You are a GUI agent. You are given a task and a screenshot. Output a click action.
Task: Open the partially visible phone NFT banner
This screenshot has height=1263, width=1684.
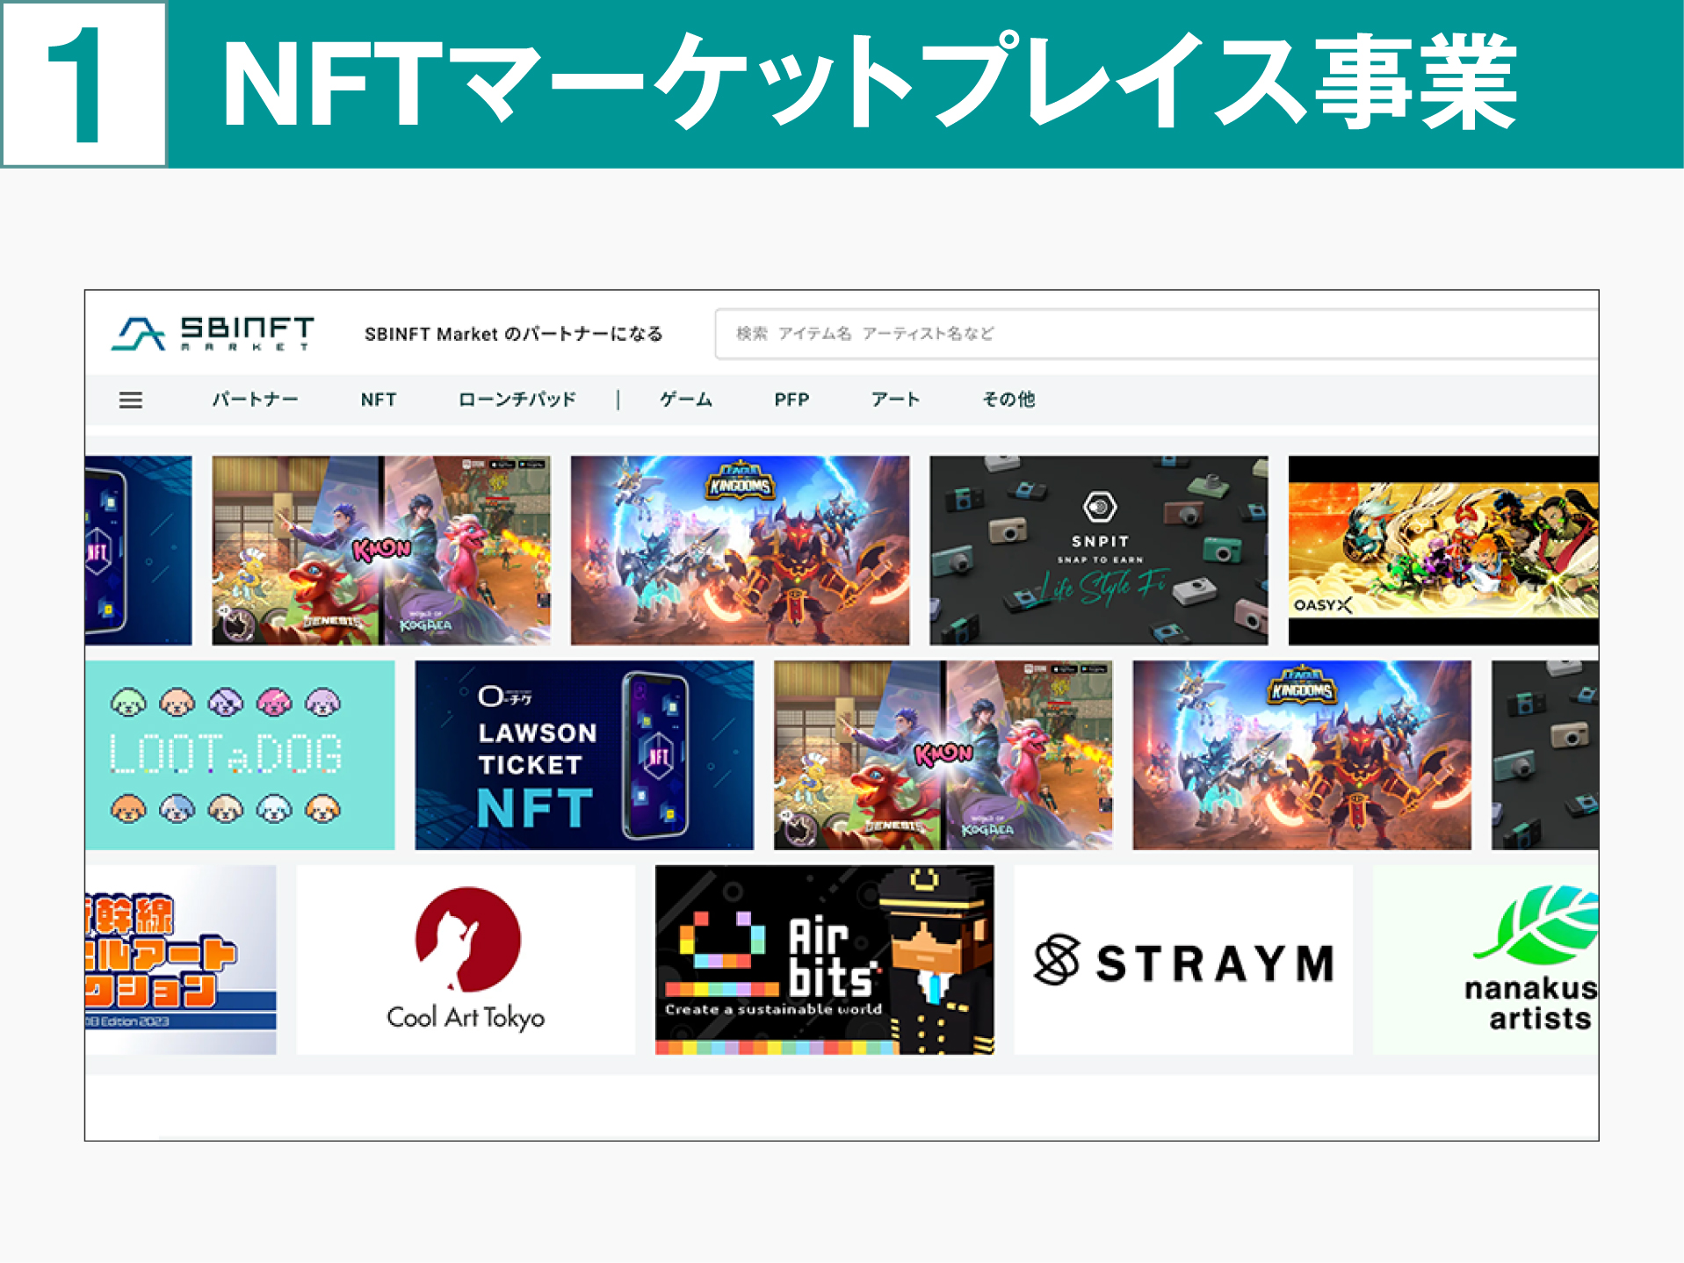click(138, 551)
